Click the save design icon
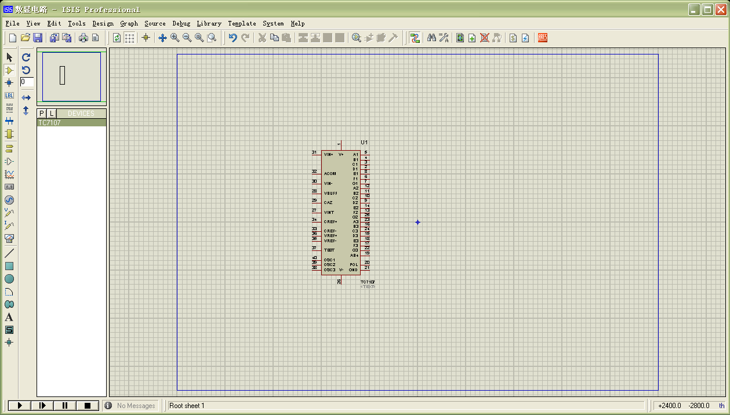The height and width of the screenshot is (415, 730). point(38,38)
